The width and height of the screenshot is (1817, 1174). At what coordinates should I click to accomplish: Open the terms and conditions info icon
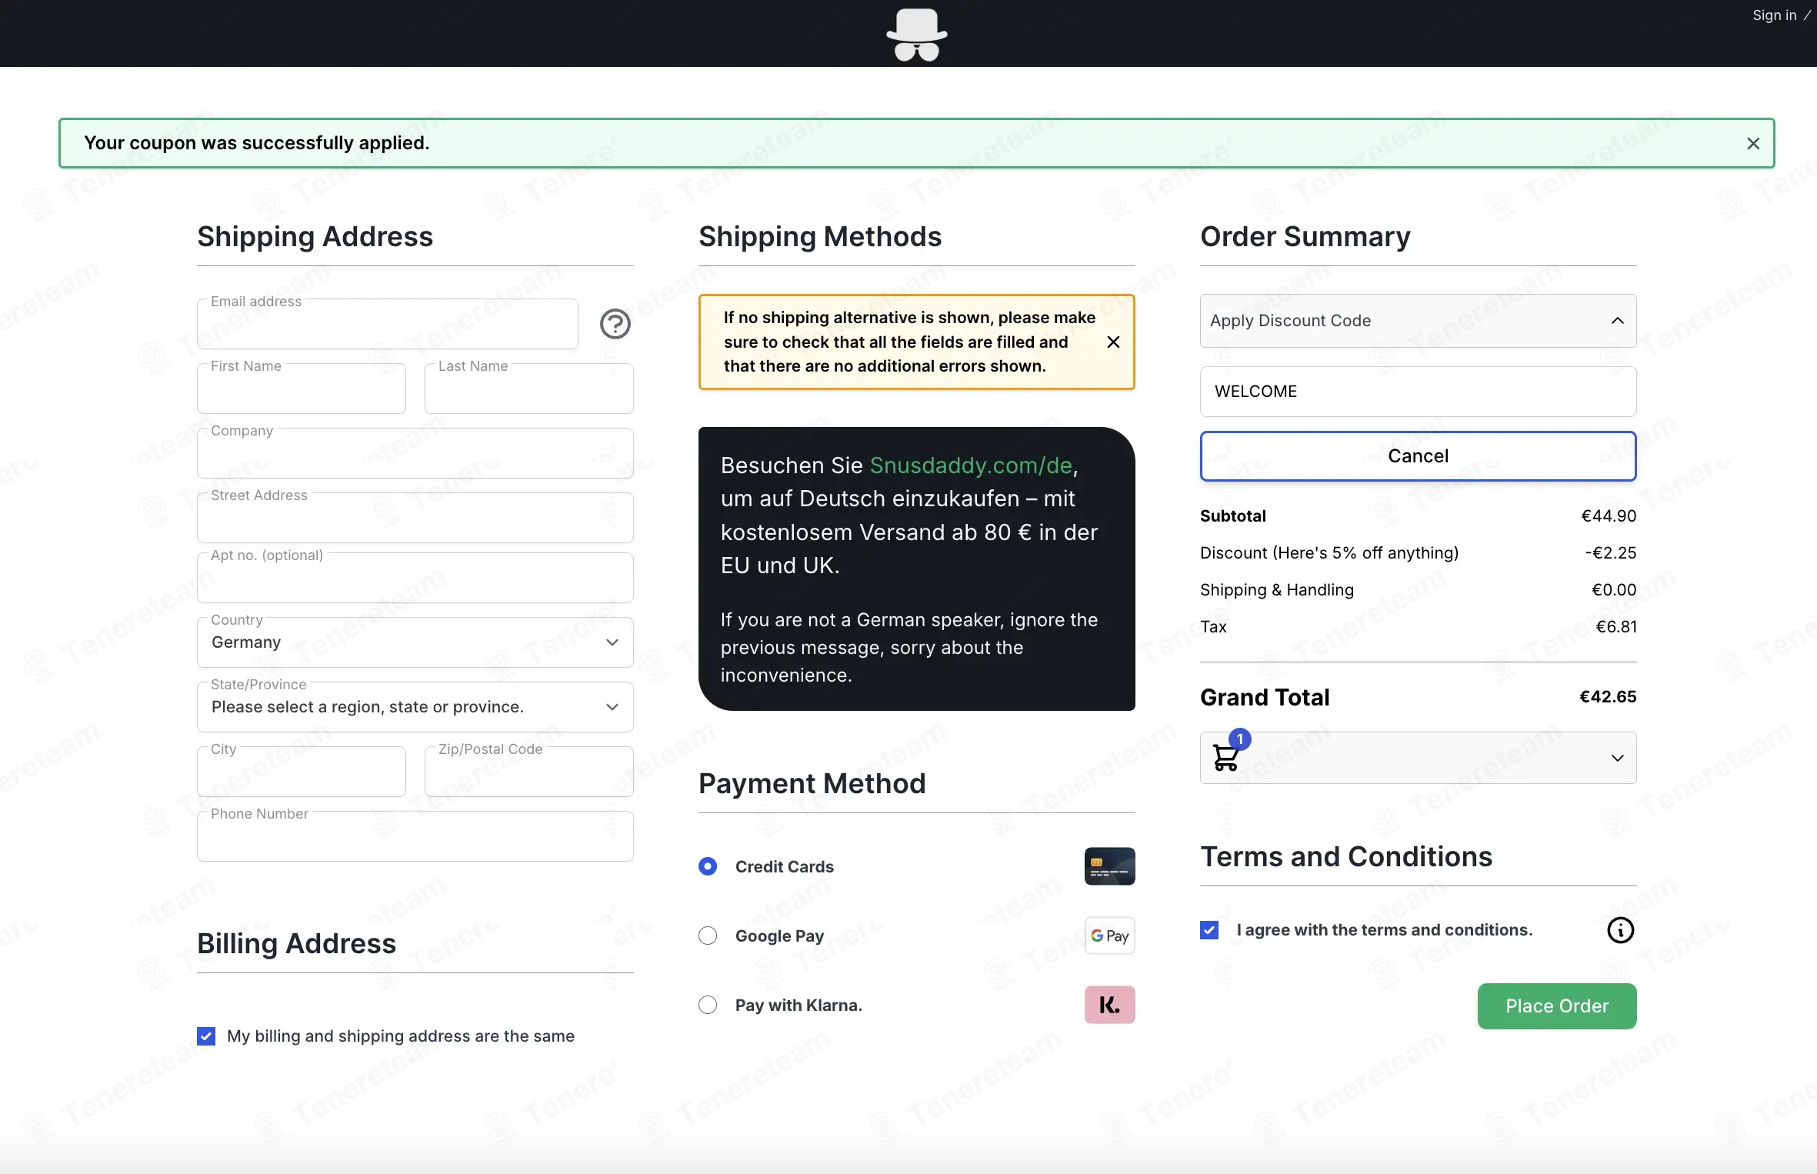coord(1620,930)
